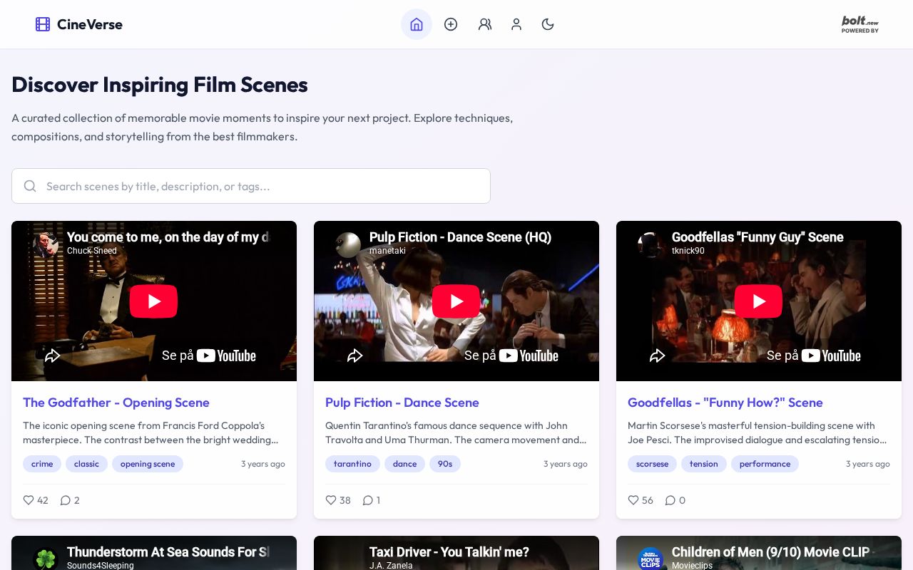Open the Home icon in navigation
913x570 pixels.
pyautogui.click(x=417, y=24)
